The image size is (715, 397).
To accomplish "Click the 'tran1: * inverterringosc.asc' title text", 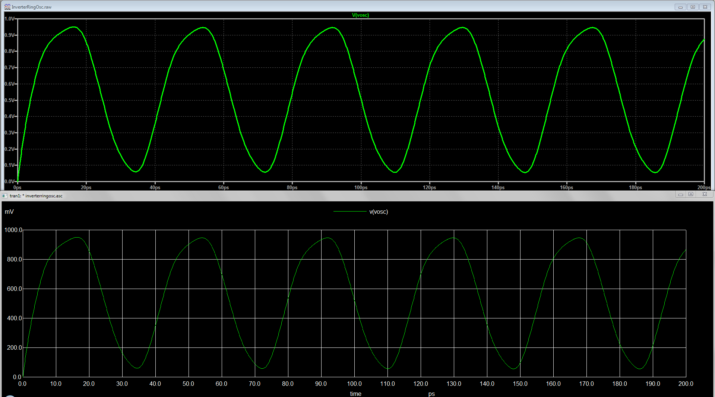I will pos(36,196).
